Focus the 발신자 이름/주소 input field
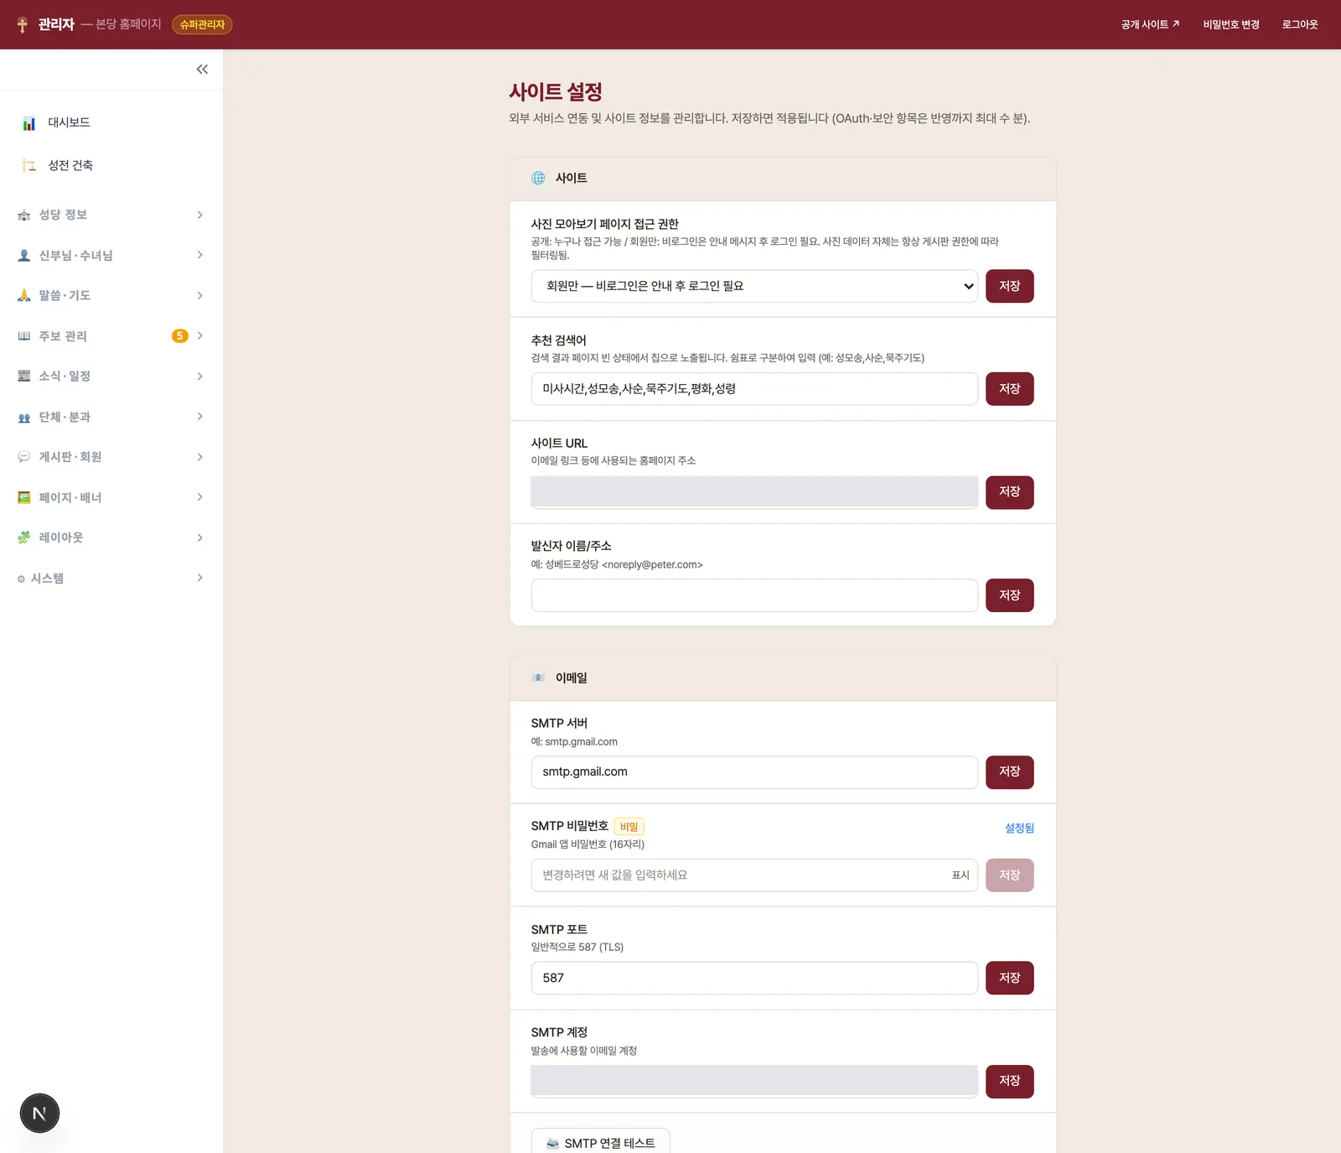1341x1153 pixels. tap(754, 595)
